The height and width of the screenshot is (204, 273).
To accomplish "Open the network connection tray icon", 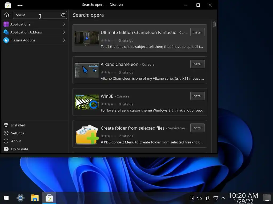I will coord(215,198).
